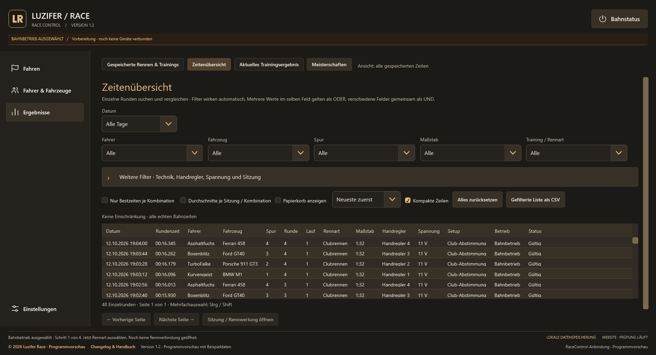Open the Fahrer filter dropdown
This screenshot has width=656, height=355.
pyautogui.click(x=152, y=153)
